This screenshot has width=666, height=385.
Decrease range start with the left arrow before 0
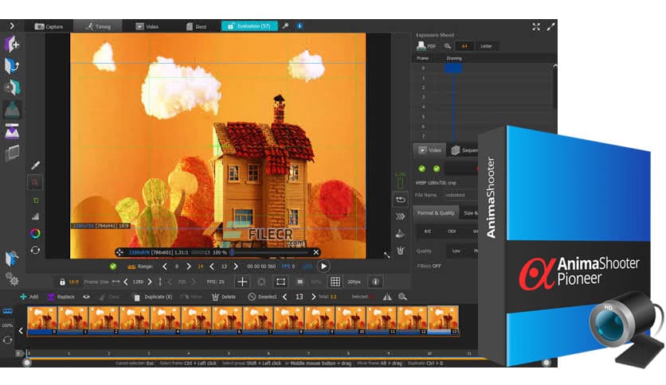[165, 266]
